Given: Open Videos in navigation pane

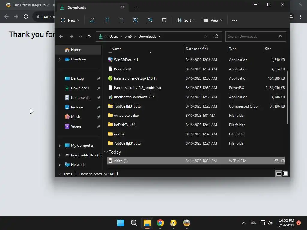Looking at the screenshot, I should pyautogui.click(x=76, y=126).
